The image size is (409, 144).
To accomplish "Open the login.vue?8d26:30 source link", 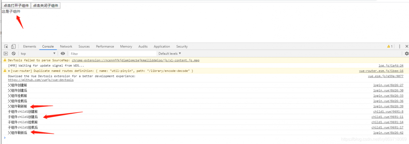I will (388, 90).
